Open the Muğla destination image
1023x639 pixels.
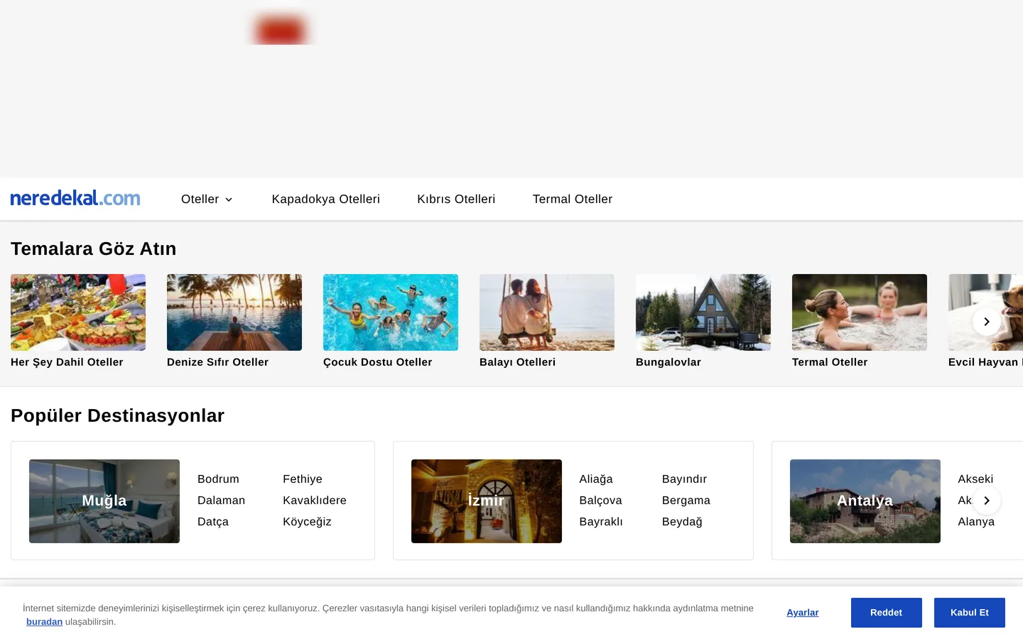coord(104,501)
